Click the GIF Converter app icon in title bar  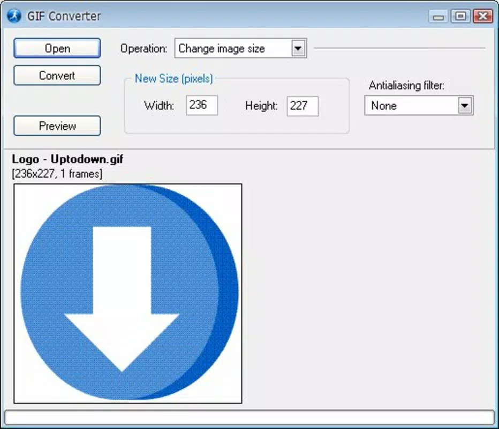pyautogui.click(x=14, y=16)
